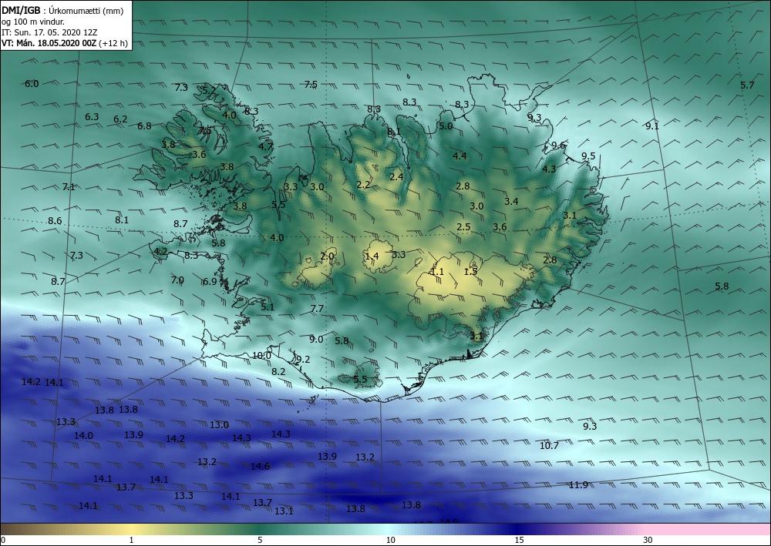The image size is (771, 546).
Task: Click the value 9.2 on the south coast
Action: [303, 360]
